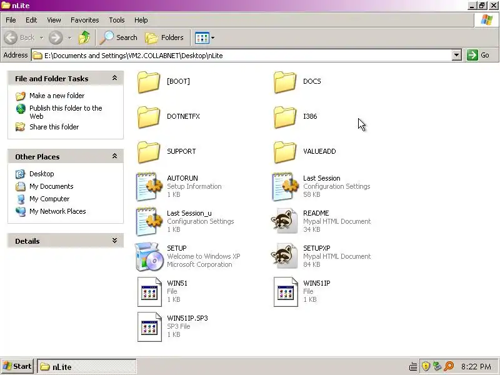Click the SETUPXP file name text
Viewport: 500px width, 375px height.
[x=317, y=248]
